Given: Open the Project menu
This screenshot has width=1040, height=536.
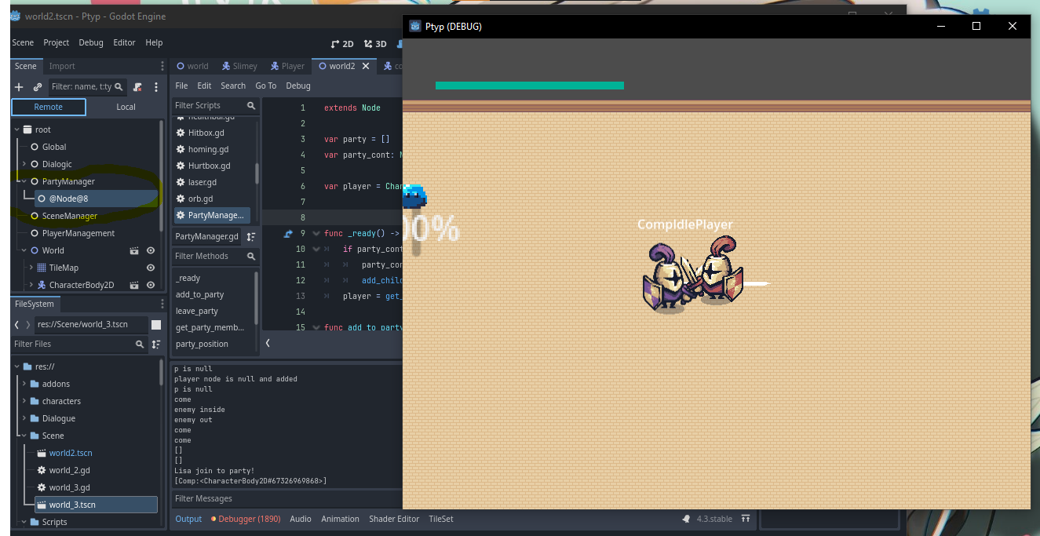Looking at the screenshot, I should click(56, 42).
